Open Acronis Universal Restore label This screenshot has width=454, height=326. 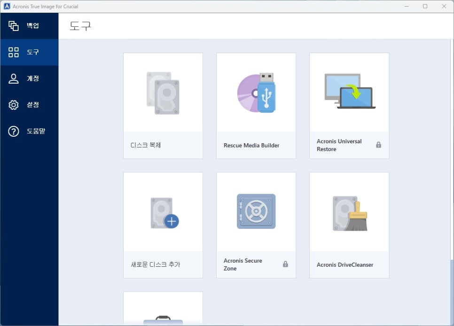[x=339, y=145]
